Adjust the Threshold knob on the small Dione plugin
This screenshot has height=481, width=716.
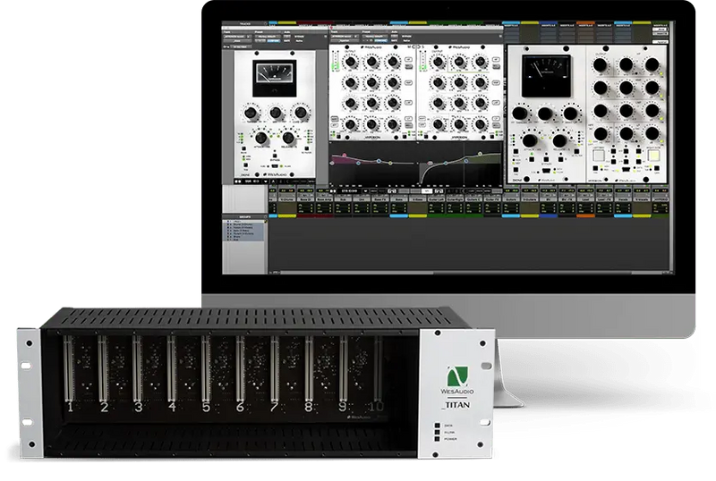251,114
